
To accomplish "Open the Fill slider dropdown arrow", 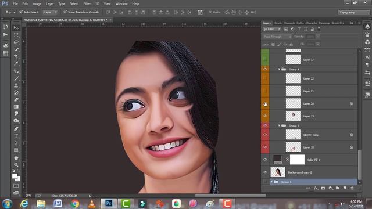I will [318, 44].
